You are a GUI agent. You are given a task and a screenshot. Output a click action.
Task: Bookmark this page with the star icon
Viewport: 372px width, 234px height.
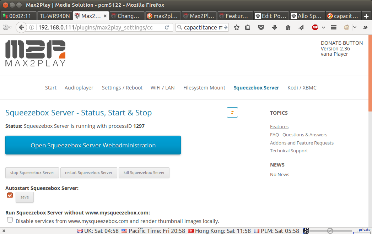pyautogui.click(x=237, y=27)
